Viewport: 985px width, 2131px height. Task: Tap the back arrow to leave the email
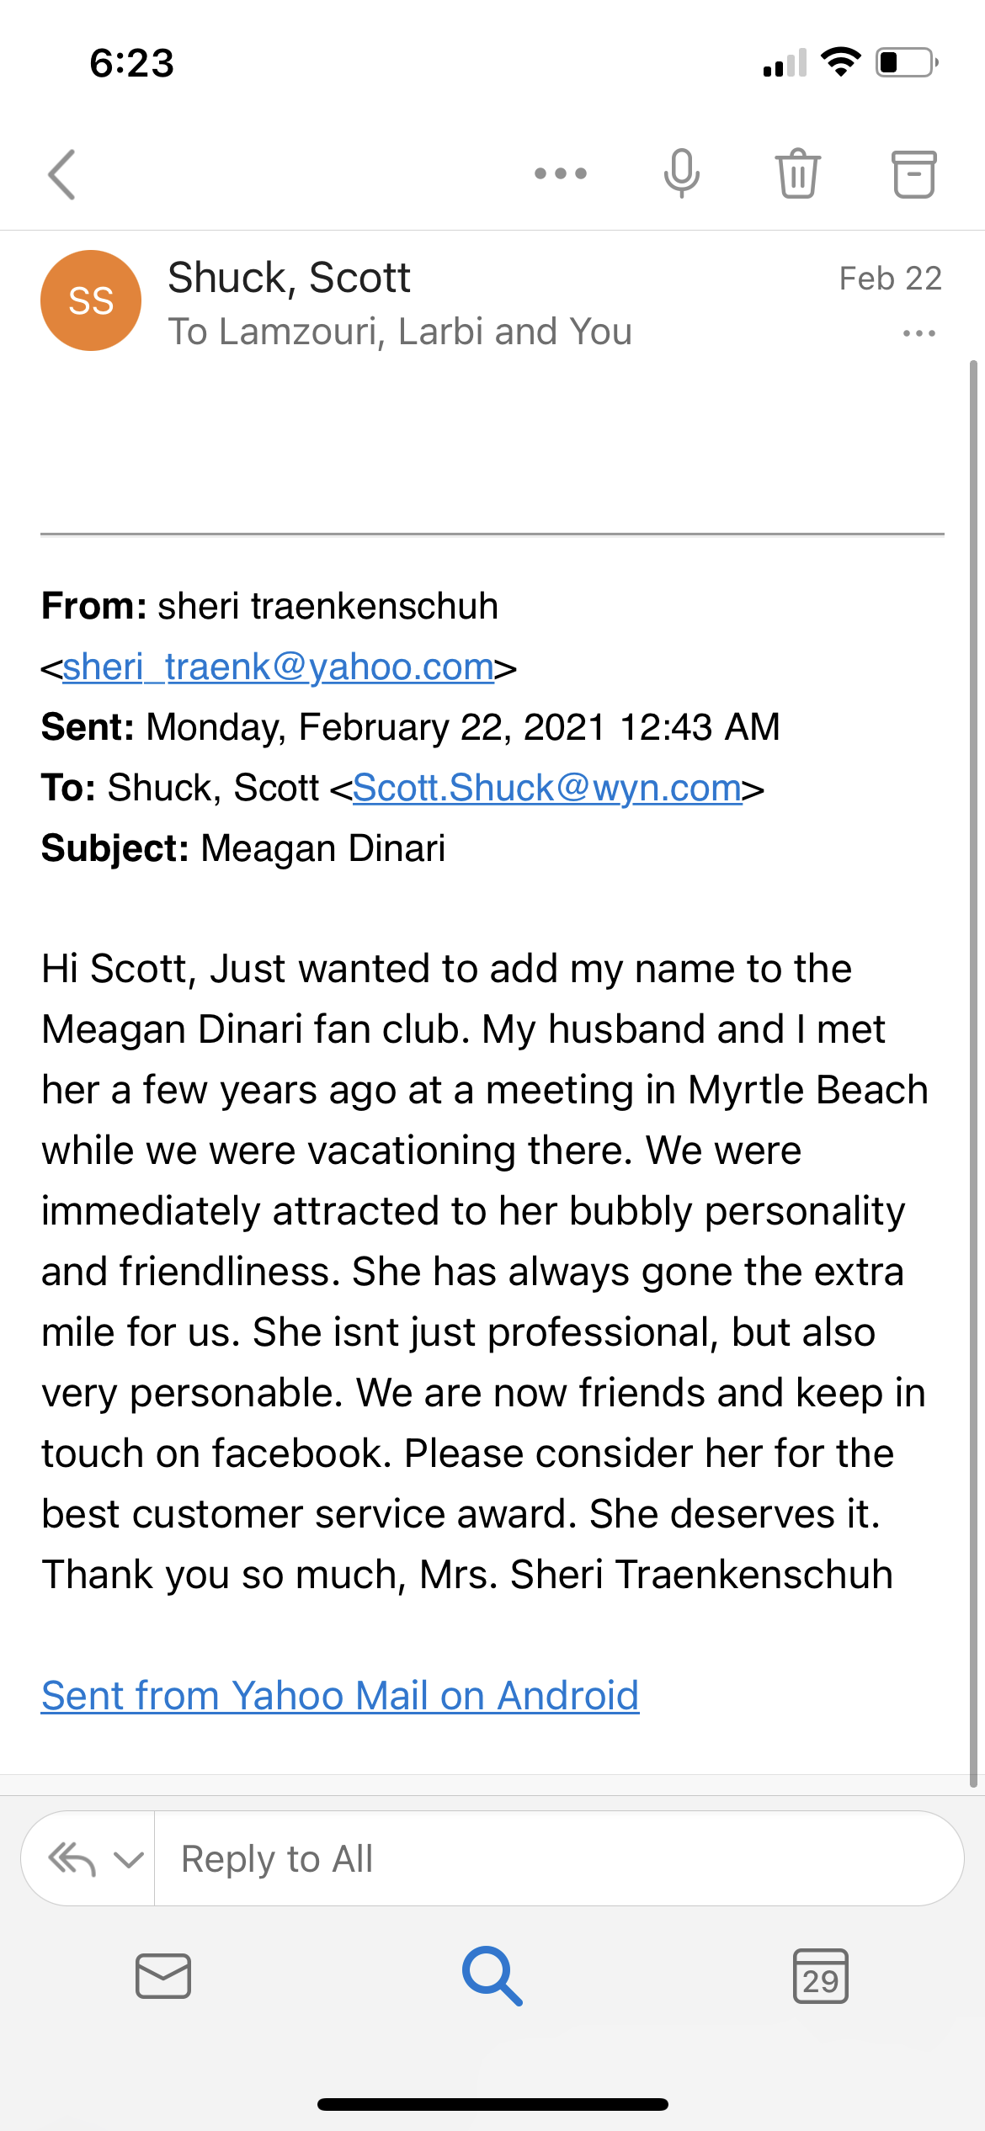click(x=62, y=174)
